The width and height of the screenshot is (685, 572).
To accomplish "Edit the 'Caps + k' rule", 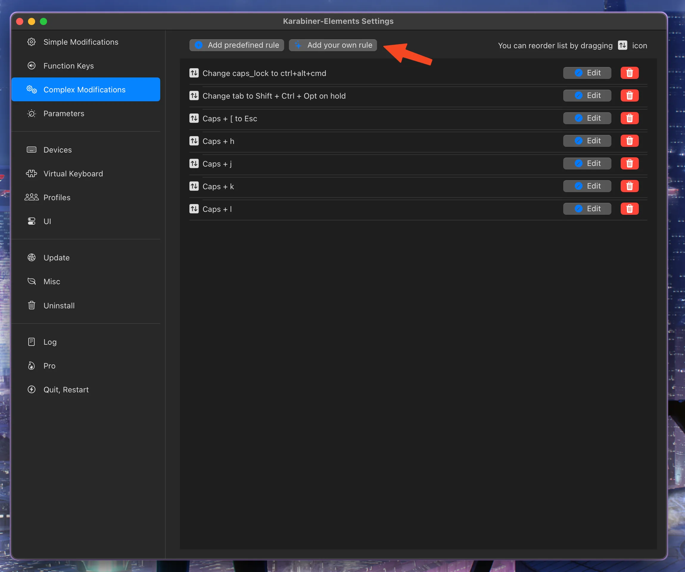I will (587, 186).
